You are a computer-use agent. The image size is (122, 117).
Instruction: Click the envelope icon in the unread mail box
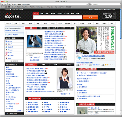point(7,35)
